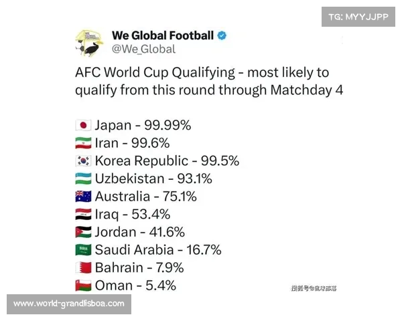Click the AFC World Cup Qualifying headline text
This screenshot has width=402, height=321.
click(209, 81)
